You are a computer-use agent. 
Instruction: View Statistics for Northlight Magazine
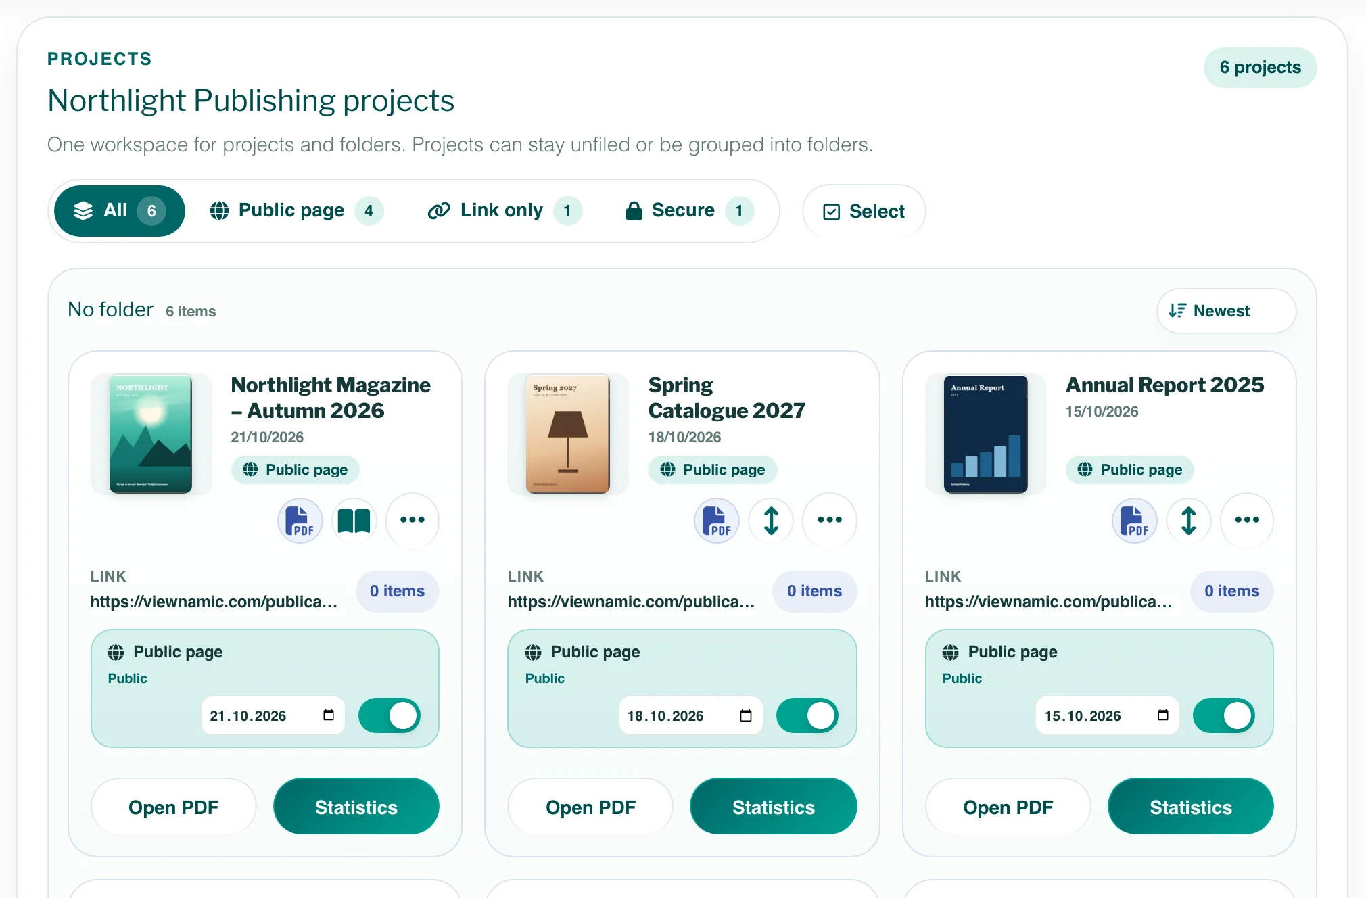356,807
